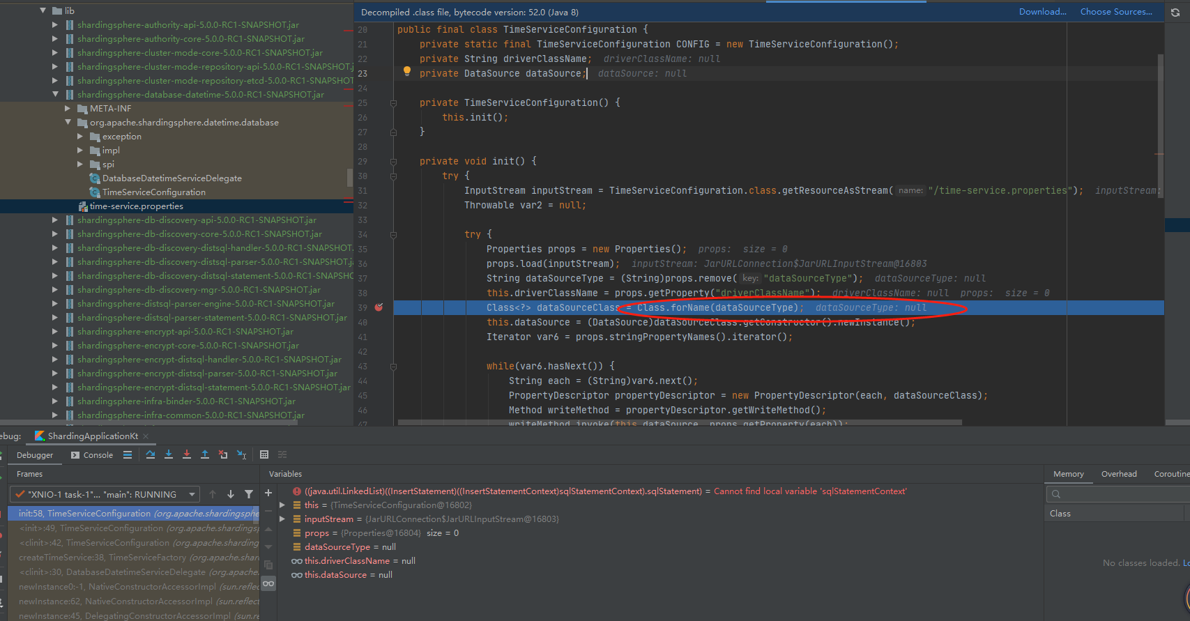Switch to the Debugger tab

point(35,455)
